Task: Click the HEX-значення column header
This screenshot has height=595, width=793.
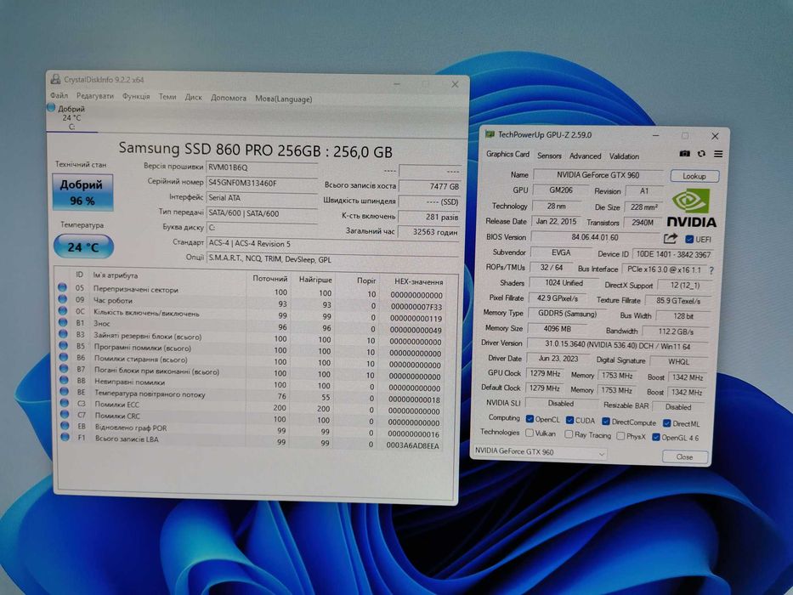Action: pyautogui.click(x=419, y=282)
